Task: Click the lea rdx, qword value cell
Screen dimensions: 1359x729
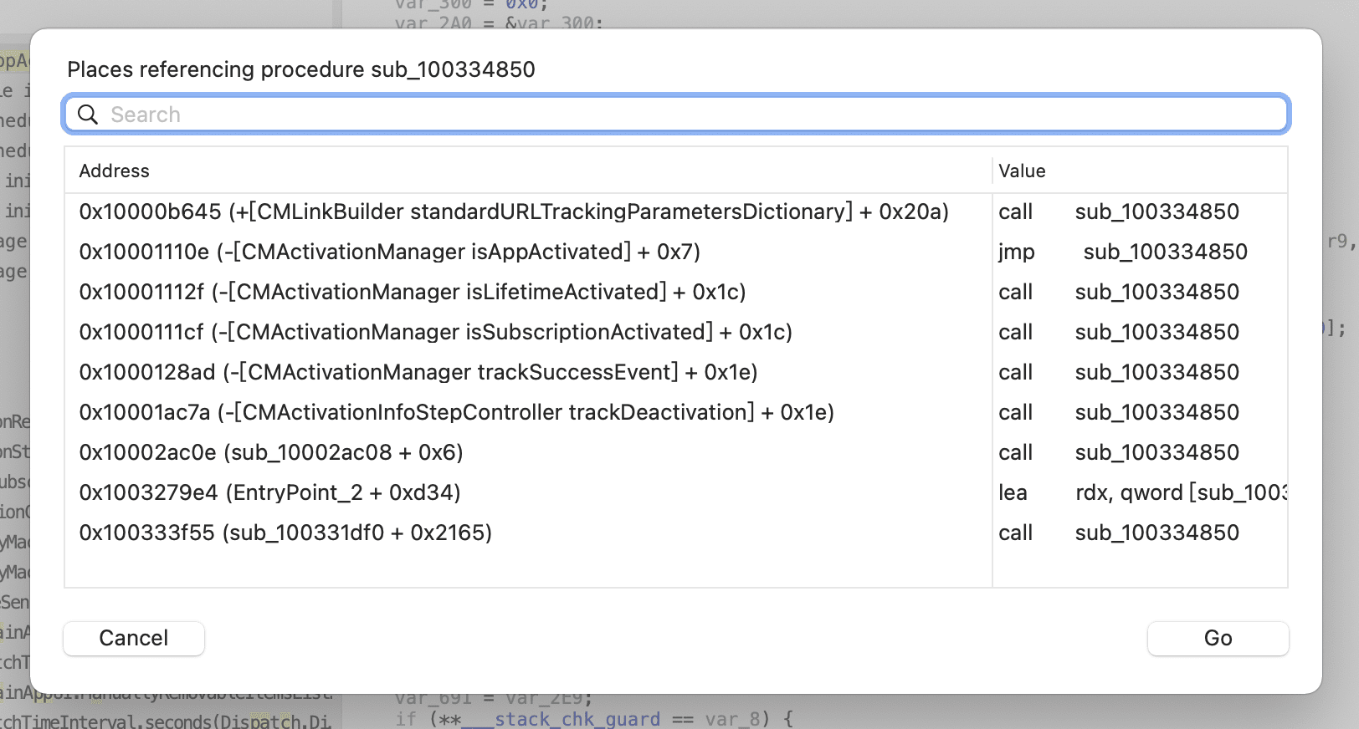Action: pos(1141,492)
